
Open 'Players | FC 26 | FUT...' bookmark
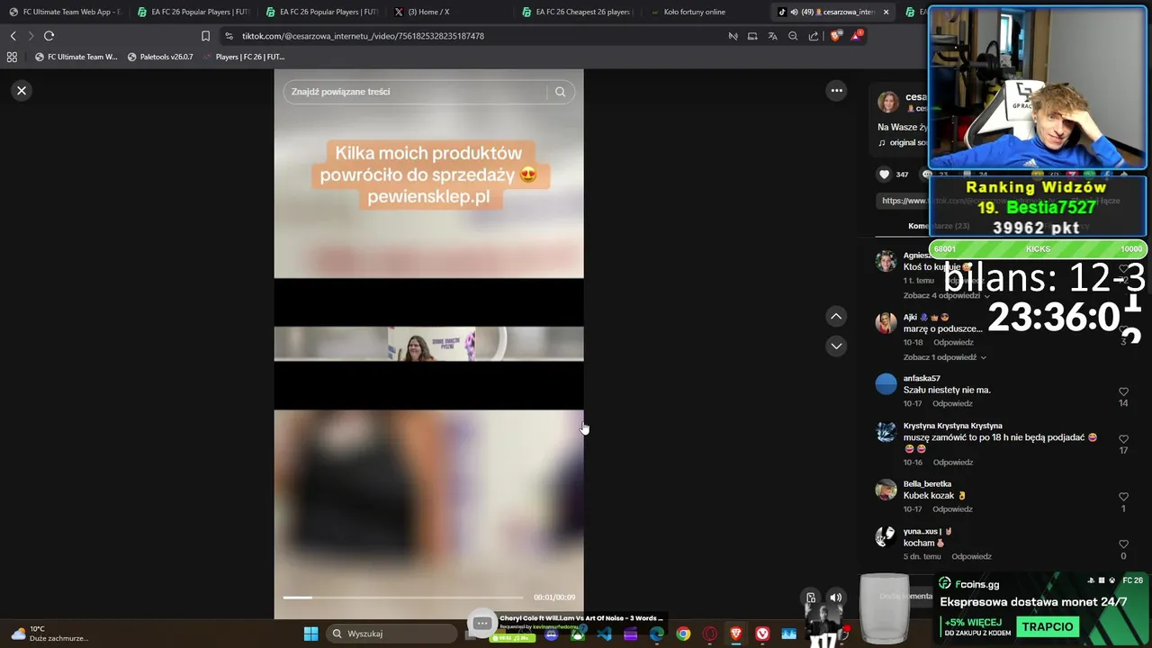243,57
